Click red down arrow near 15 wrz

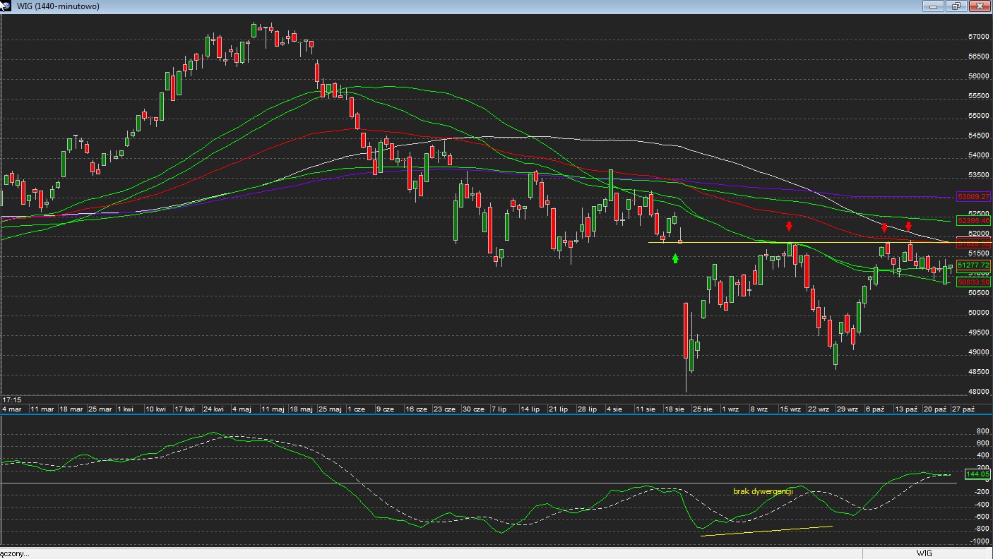coord(789,227)
